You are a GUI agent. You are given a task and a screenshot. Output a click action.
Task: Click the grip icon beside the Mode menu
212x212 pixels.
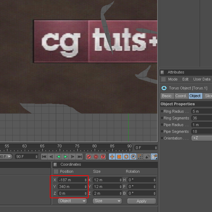click(x=163, y=79)
